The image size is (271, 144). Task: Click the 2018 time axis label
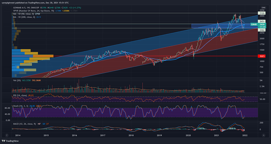(131, 135)
